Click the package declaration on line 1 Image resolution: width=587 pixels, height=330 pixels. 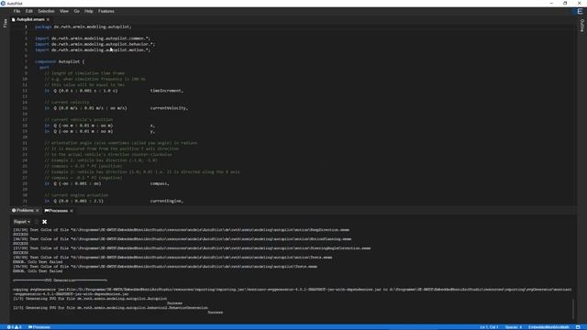click(x=83, y=27)
